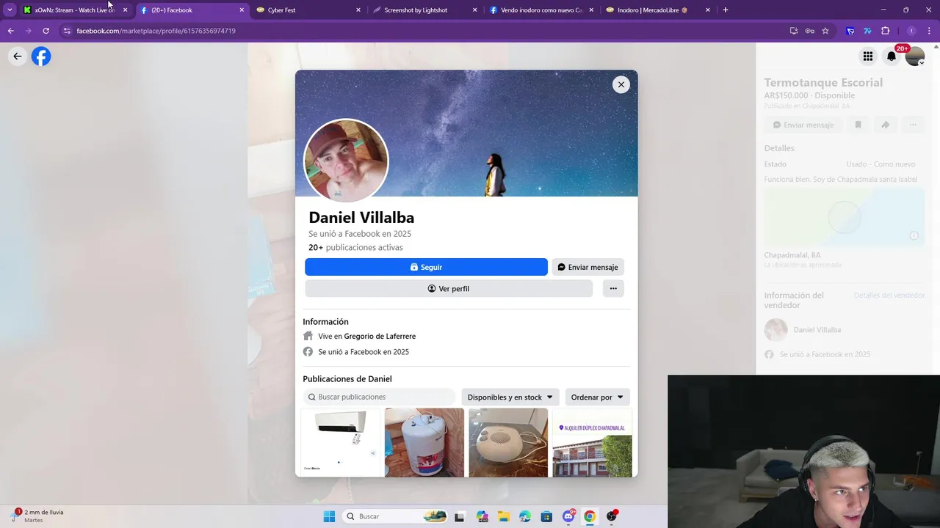
Task: Click the Seguir follow button
Action: (x=426, y=267)
